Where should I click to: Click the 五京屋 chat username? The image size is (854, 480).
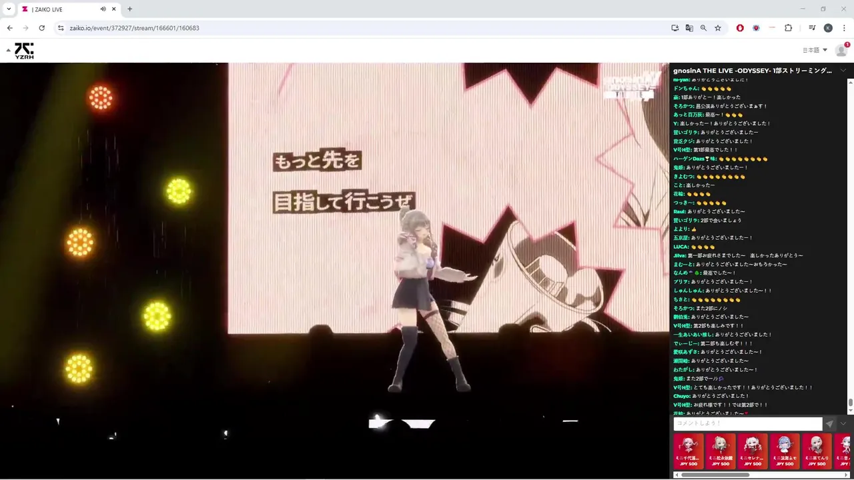click(681, 238)
